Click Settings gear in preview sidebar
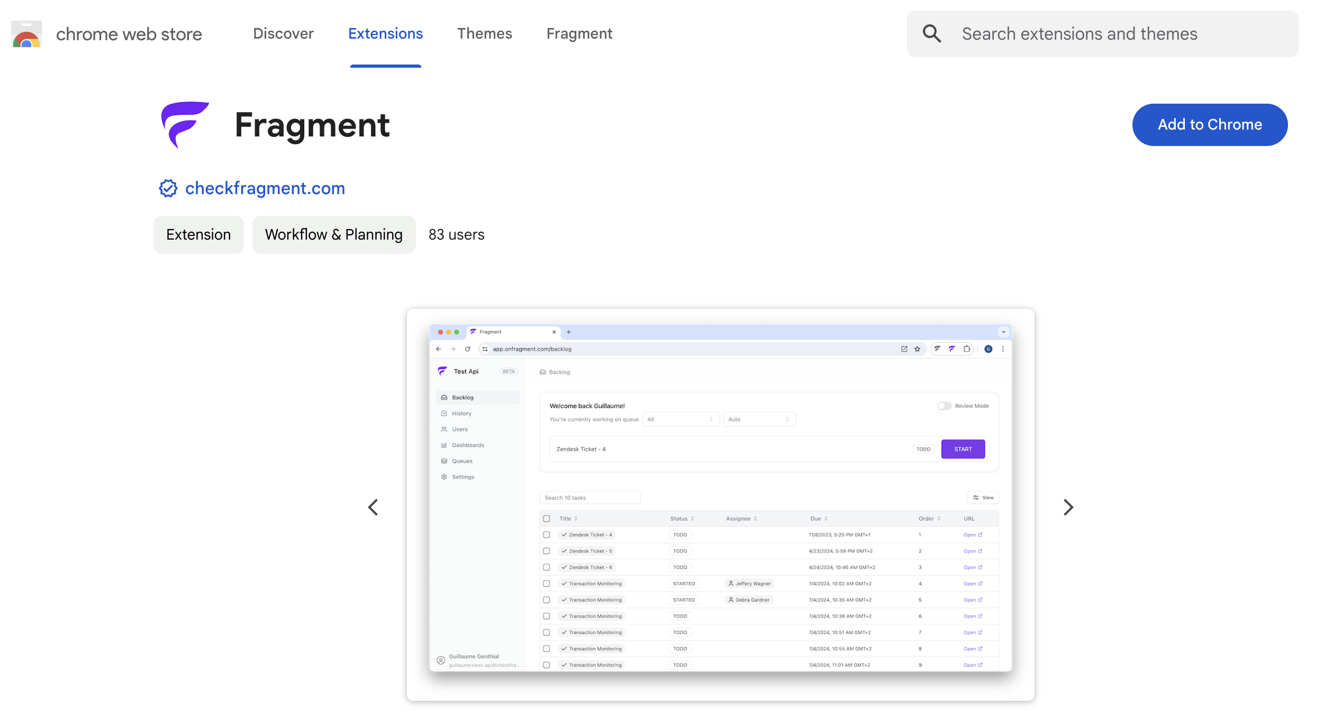Image resolution: width=1324 pixels, height=713 pixels. [x=444, y=477]
